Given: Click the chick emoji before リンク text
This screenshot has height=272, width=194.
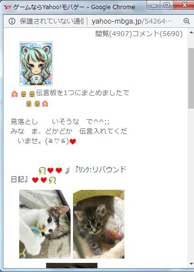Looking at the screenshot, I should coord(42,171).
